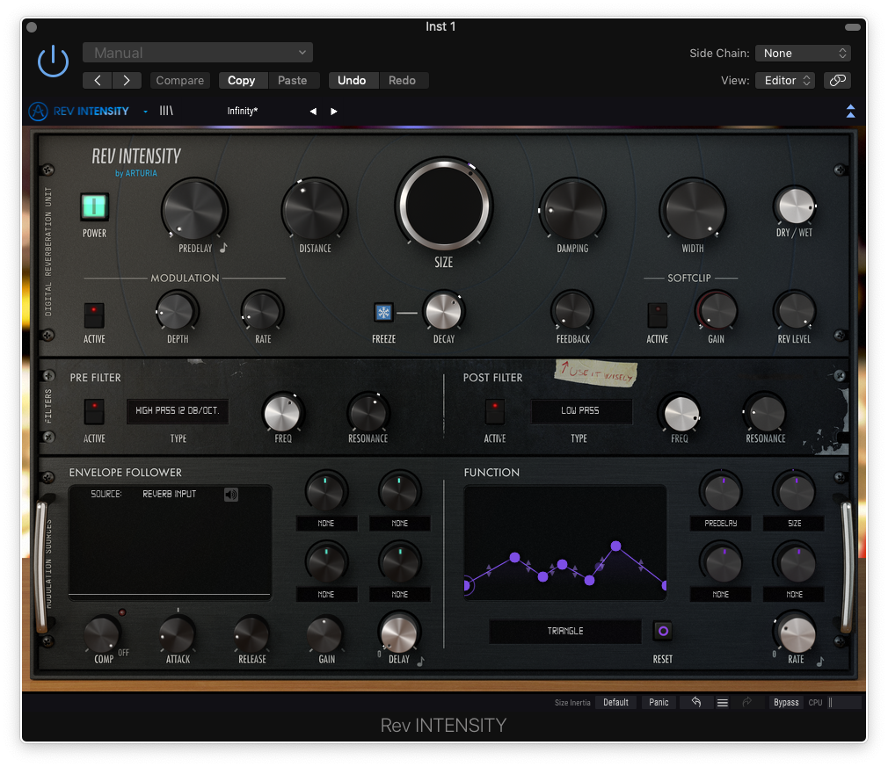The height and width of the screenshot is (767, 888).
Task: Open the Manual settings dropdown
Action: 198,53
